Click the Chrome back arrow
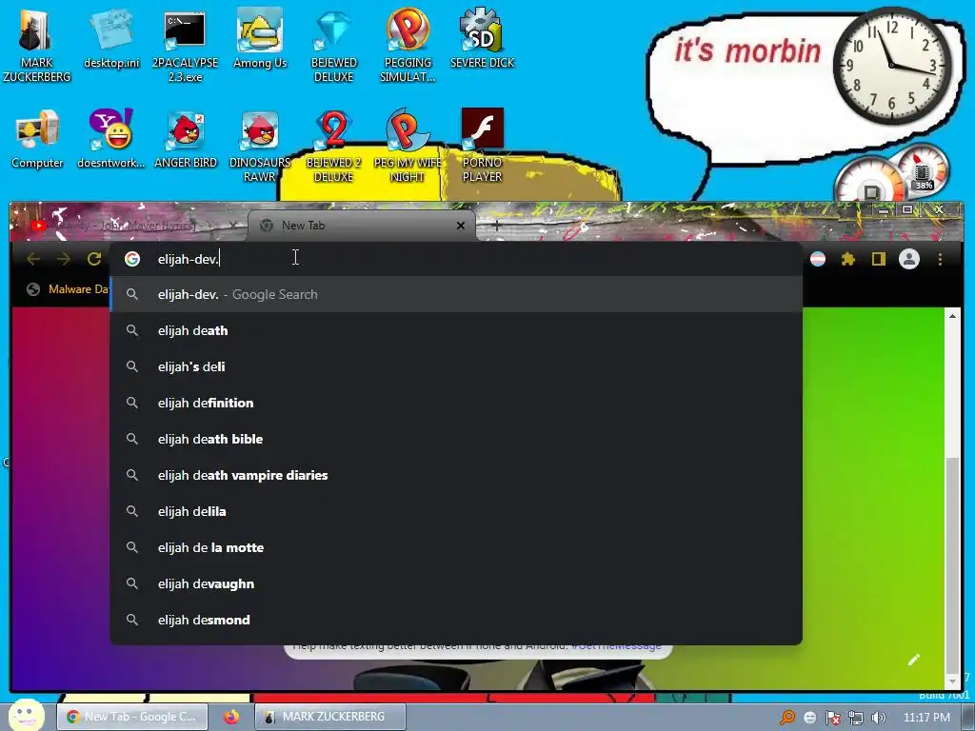 click(x=33, y=259)
